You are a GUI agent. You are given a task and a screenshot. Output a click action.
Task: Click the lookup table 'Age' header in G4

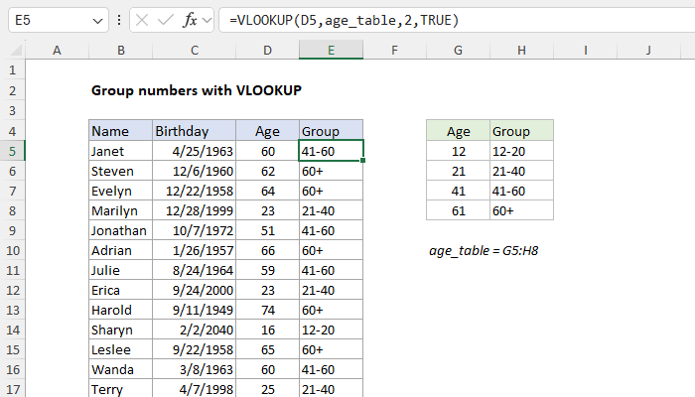pyautogui.click(x=458, y=131)
